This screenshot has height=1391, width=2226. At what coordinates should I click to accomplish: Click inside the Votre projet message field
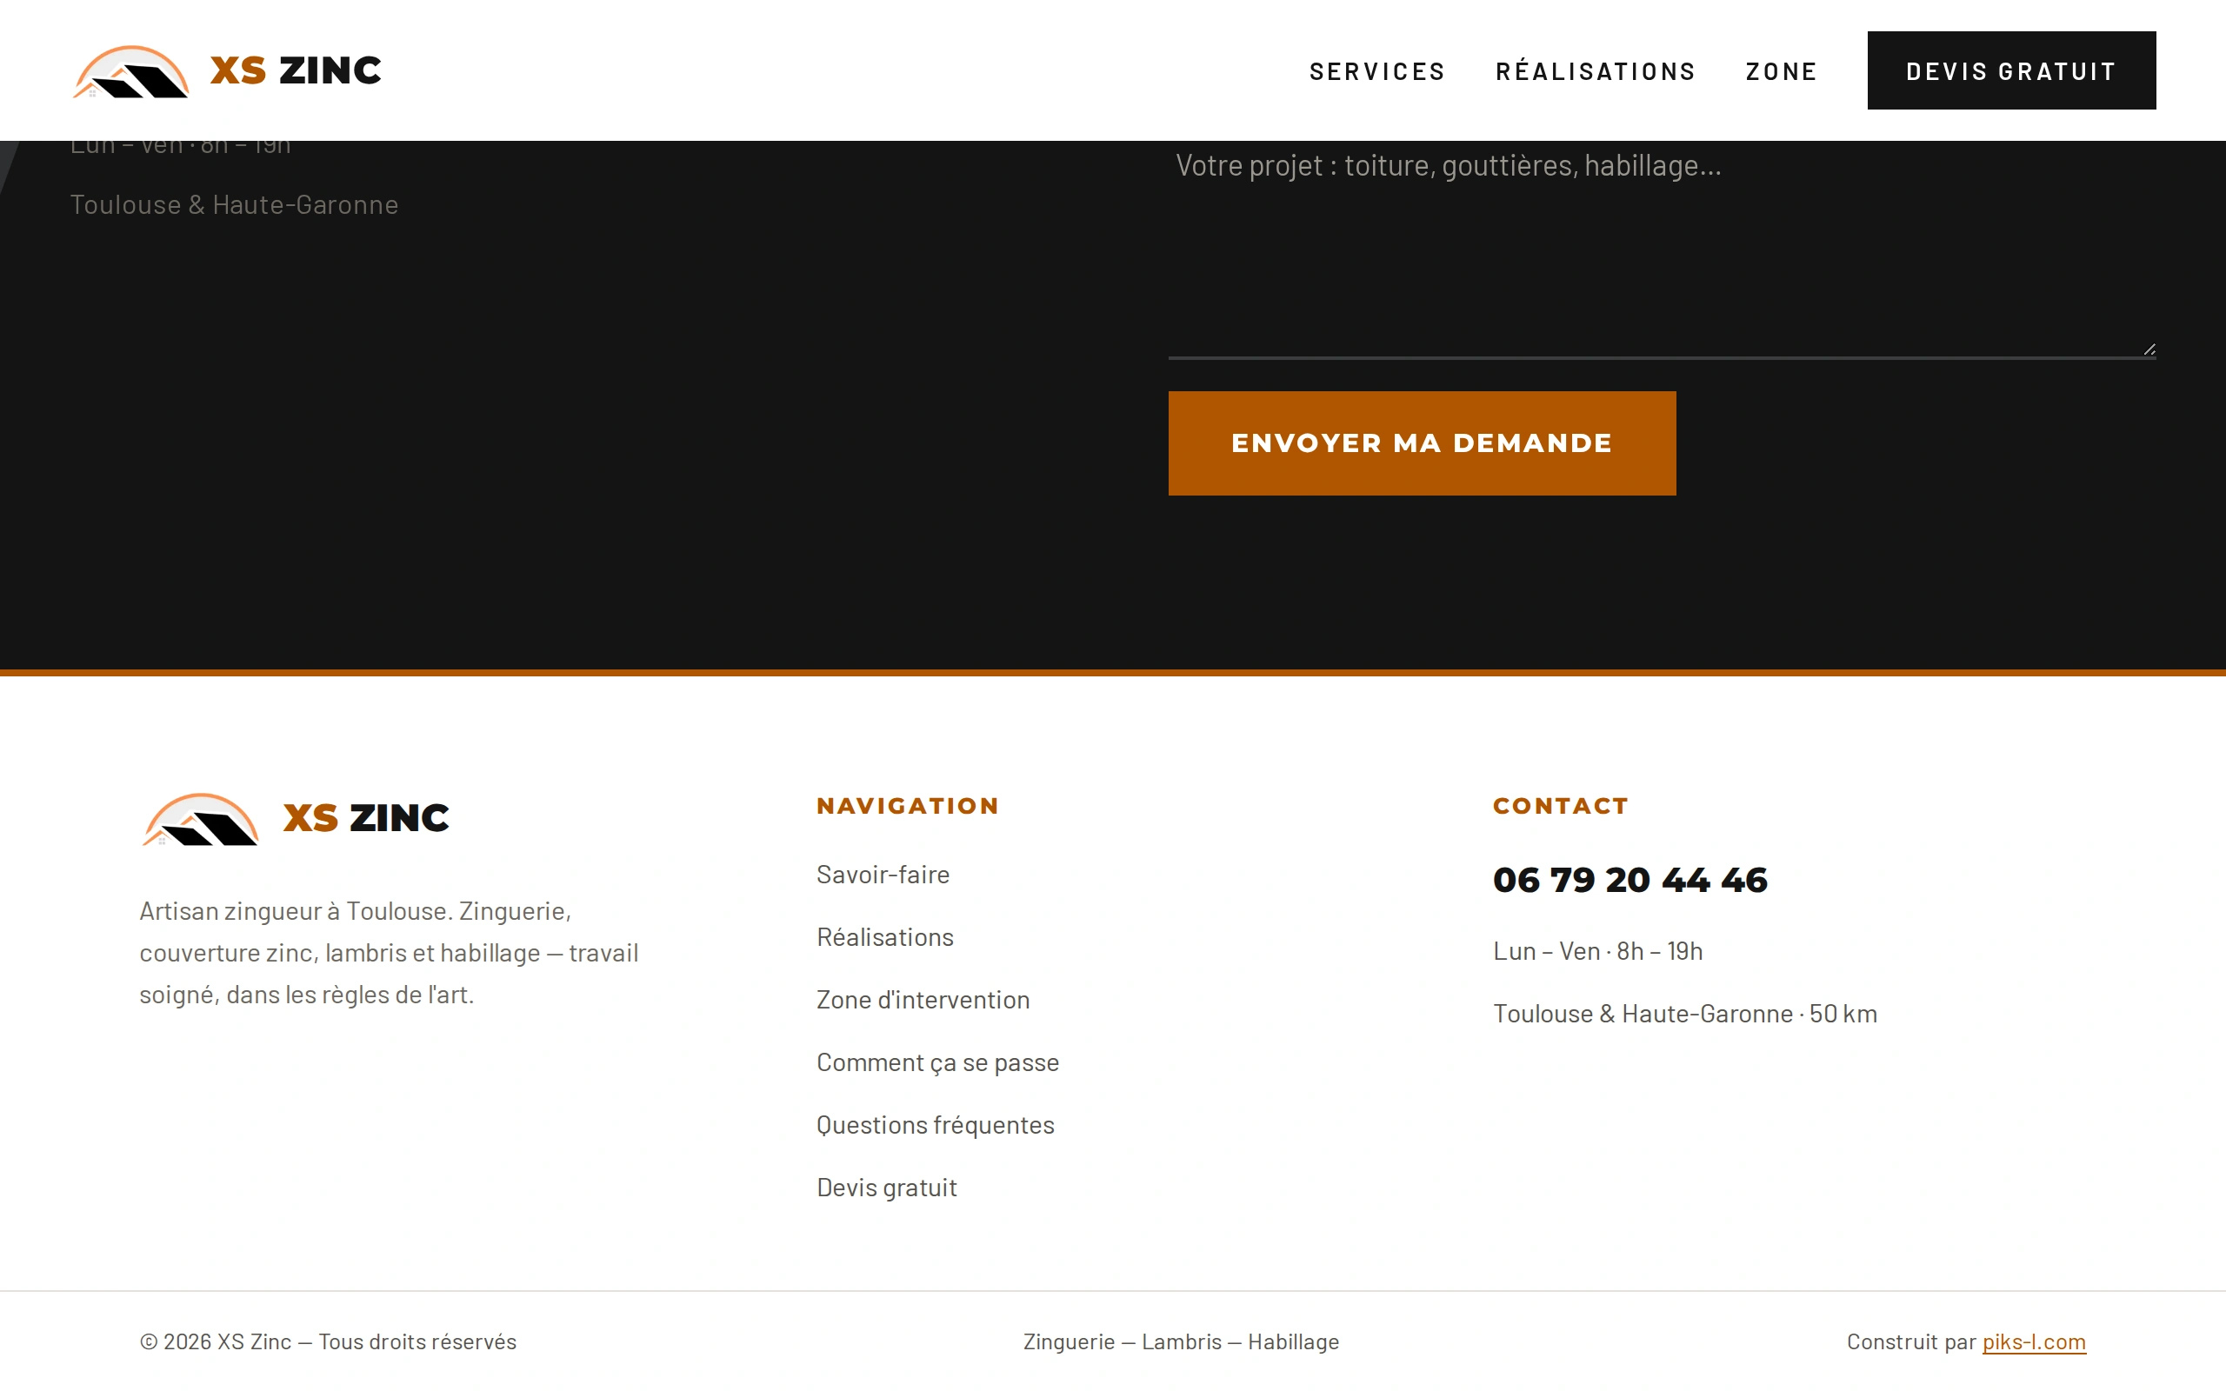(1661, 249)
